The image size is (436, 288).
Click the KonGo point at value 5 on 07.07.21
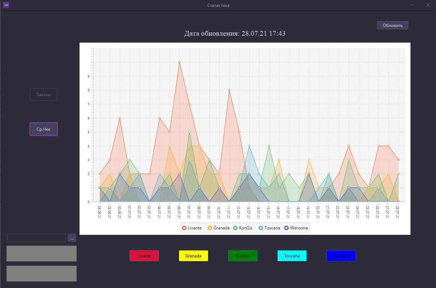tap(189, 132)
